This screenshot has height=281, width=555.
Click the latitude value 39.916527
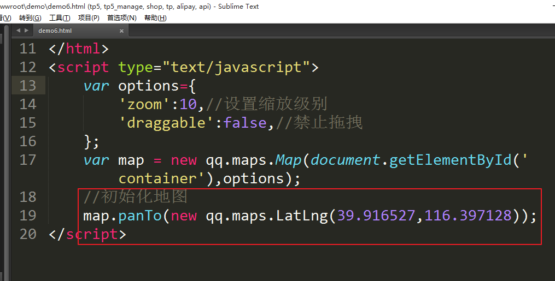click(376, 216)
